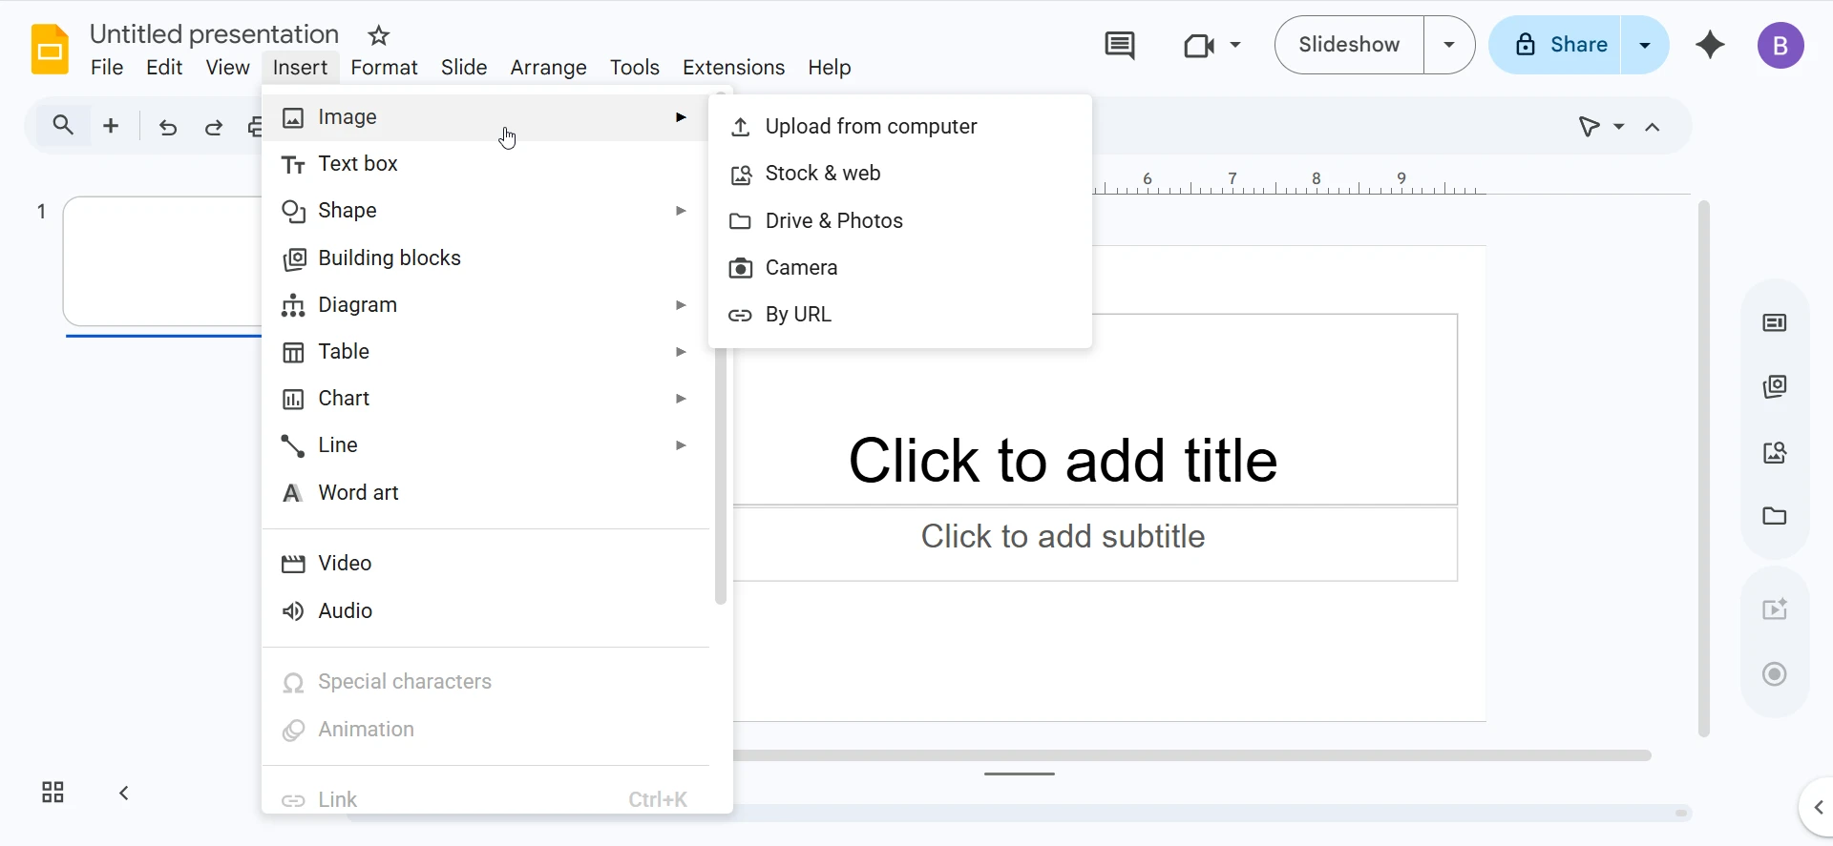Hide the menus with up chevron

pyautogui.click(x=1653, y=127)
